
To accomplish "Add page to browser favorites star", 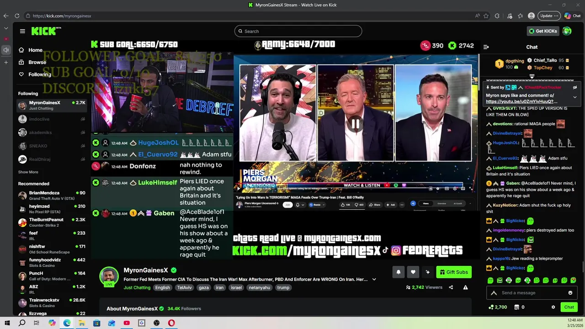I will coord(486,16).
